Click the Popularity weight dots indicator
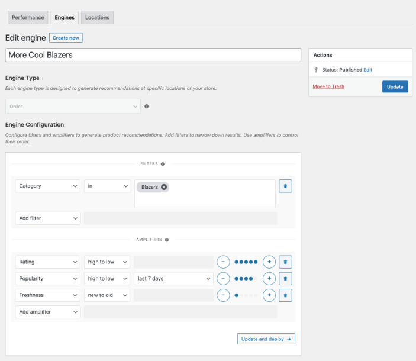416x361 pixels. coord(246,279)
